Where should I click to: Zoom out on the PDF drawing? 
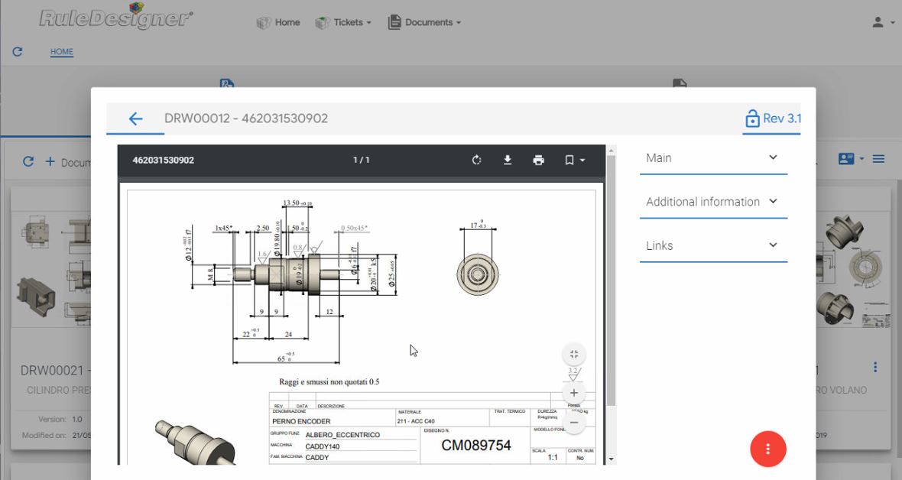coord(573,423)
